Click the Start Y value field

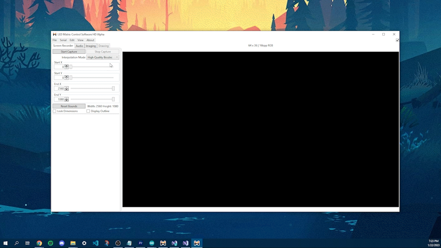tap(59, 77)
